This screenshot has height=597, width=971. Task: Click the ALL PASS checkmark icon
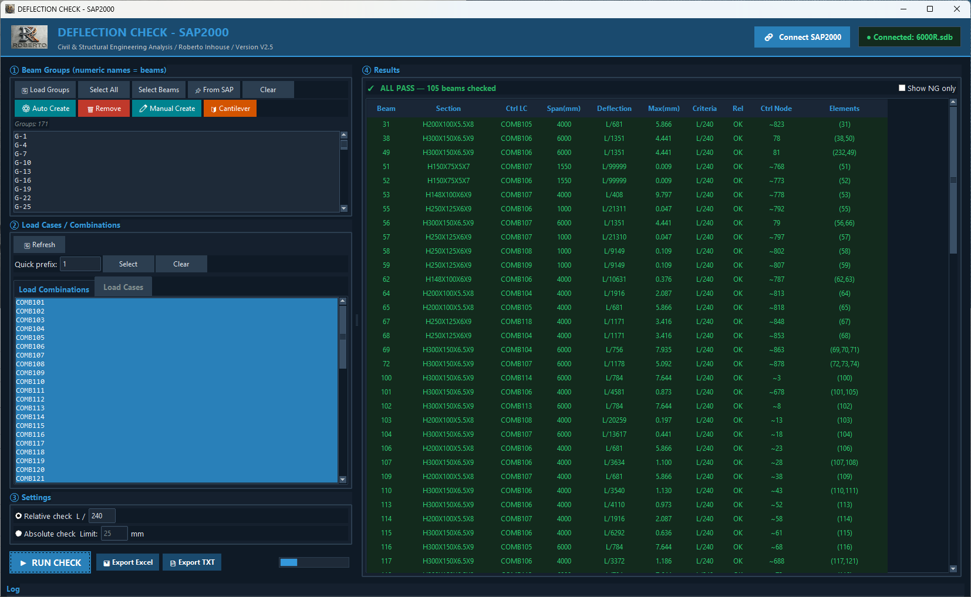click(x=371, y=89)
